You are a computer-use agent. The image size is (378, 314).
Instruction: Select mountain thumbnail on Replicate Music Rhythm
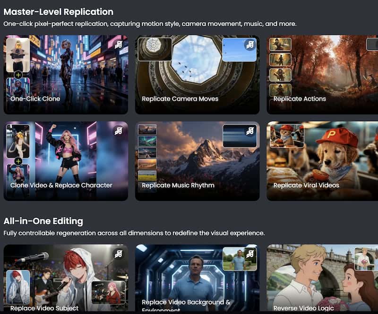pyautogui.click(x=147, y=130)
